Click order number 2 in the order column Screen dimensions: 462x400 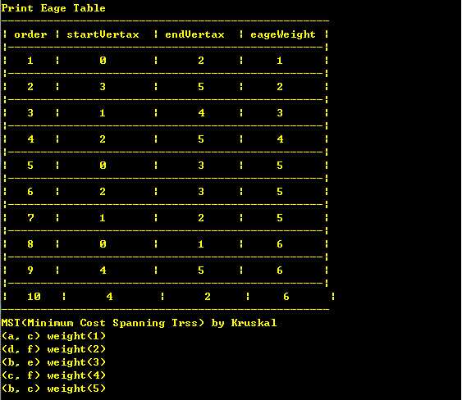coord(30,87)
